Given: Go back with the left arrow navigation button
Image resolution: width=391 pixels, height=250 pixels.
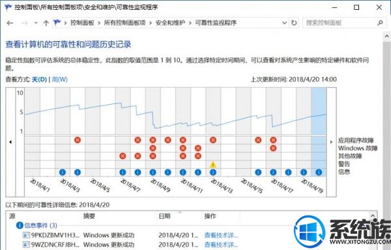Looking at the screenshot, I should point(10,23).
